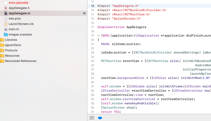Click the [SplashScreen show] statement
The image size is (211, 121).
(x=119, y=108)
